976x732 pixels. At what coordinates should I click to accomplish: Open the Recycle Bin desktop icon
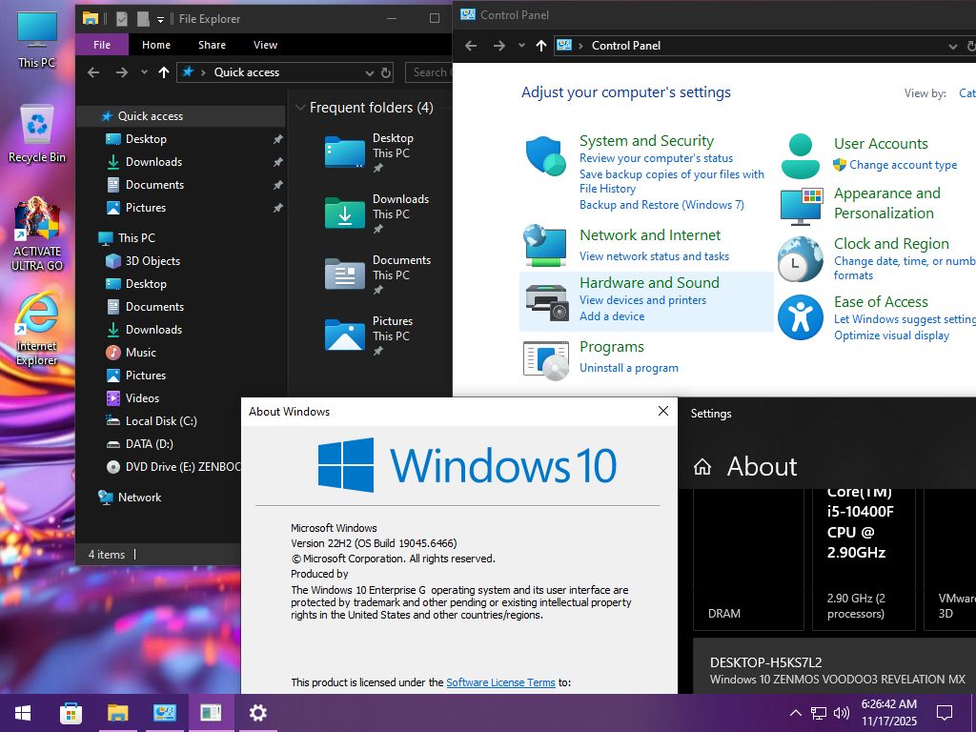[x=37, y=133]
